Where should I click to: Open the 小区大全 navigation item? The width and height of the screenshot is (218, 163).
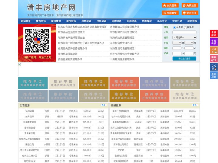pos(162,21)
